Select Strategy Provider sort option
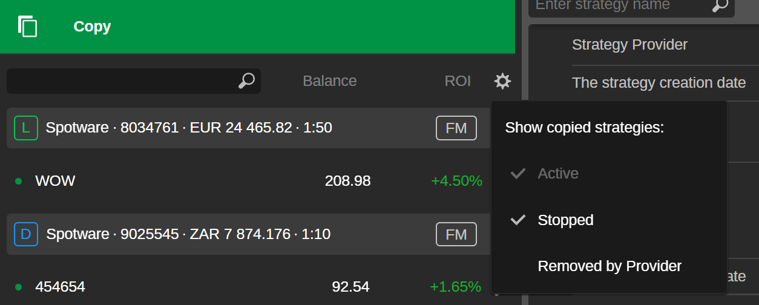The width and height of the screenshot is (759, 305). [x=629, y=45]
